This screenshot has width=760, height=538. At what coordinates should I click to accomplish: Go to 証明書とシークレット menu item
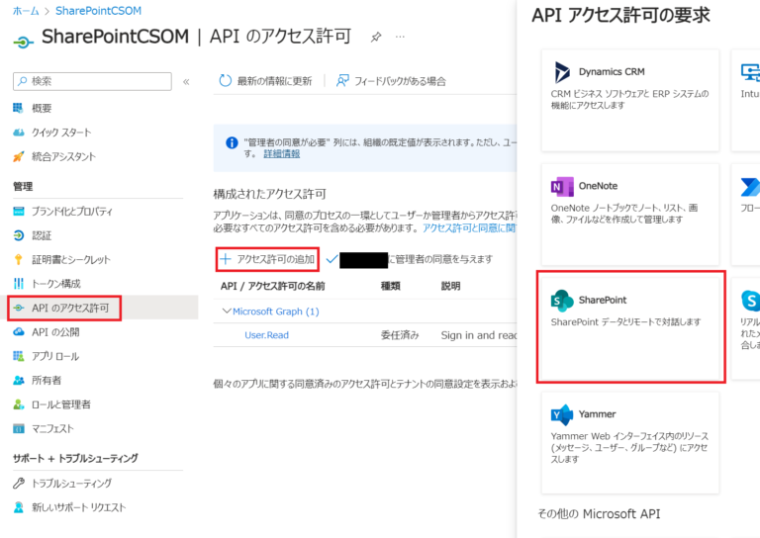click(x=70, y=260)
